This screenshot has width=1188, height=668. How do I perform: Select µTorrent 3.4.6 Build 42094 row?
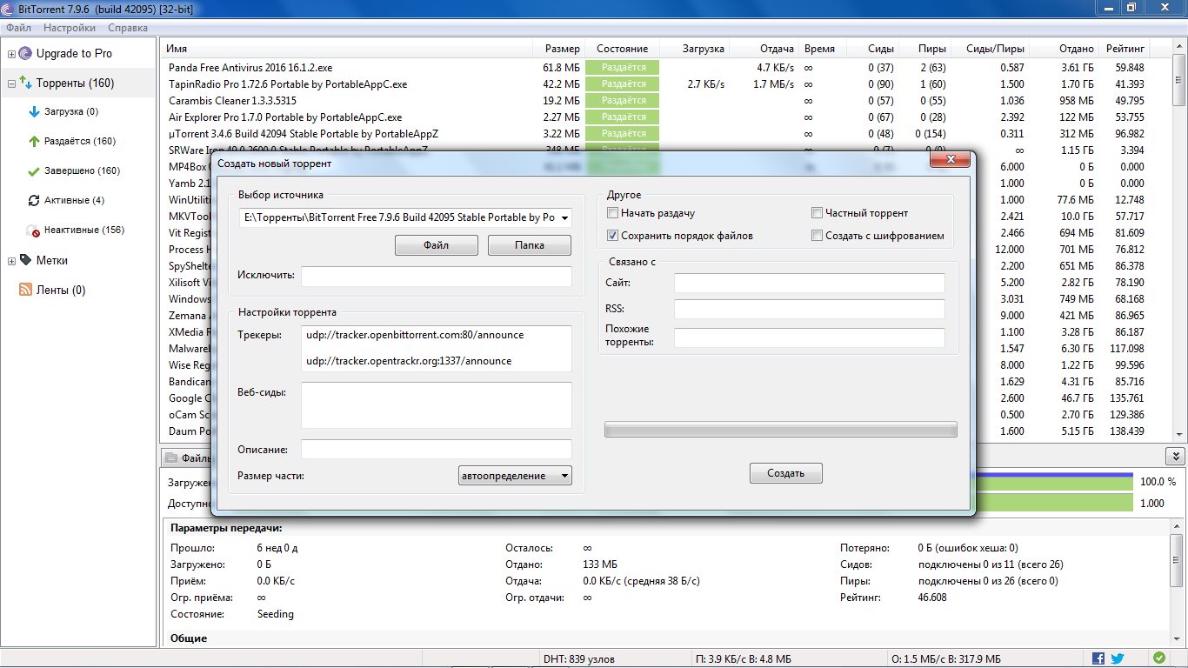coord(666,134)
